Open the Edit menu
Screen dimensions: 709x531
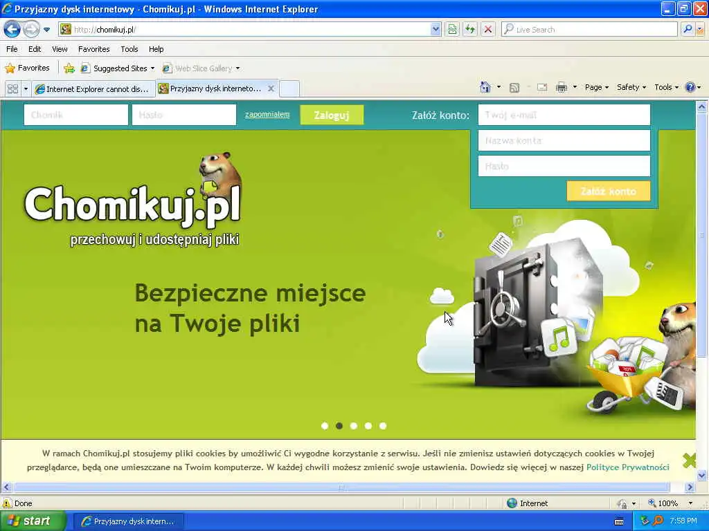(x=35, y=49)
